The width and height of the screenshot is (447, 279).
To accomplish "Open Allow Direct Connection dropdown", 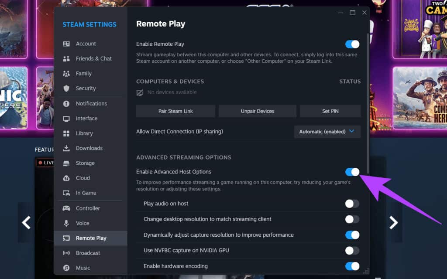I will 327,132.
